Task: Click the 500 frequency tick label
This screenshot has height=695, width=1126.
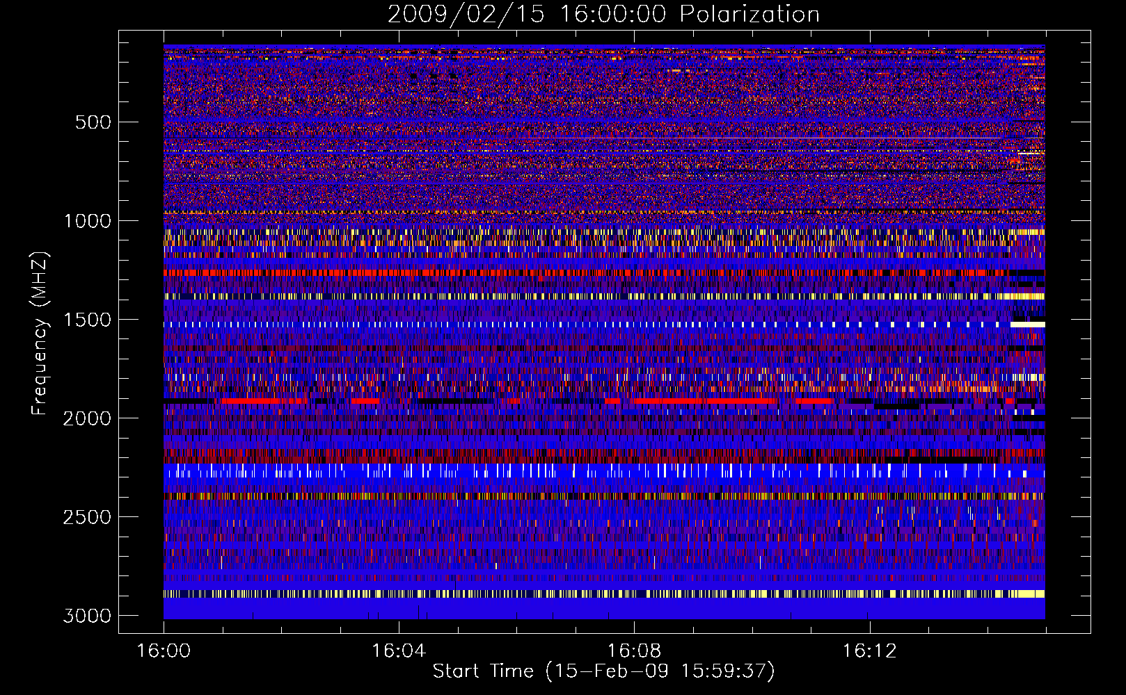Action: [x=93, y=122]
